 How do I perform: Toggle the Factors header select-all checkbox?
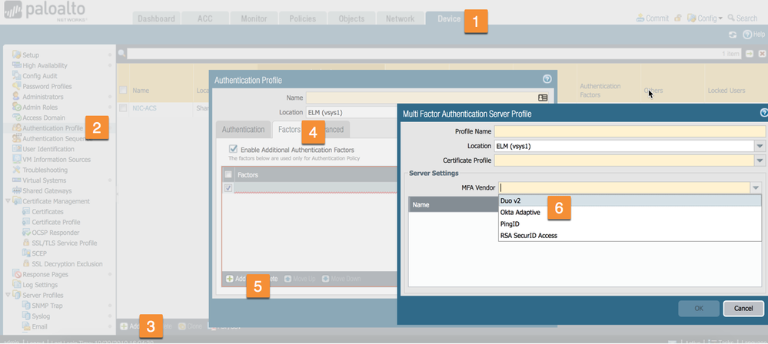(x=228, y=175)
